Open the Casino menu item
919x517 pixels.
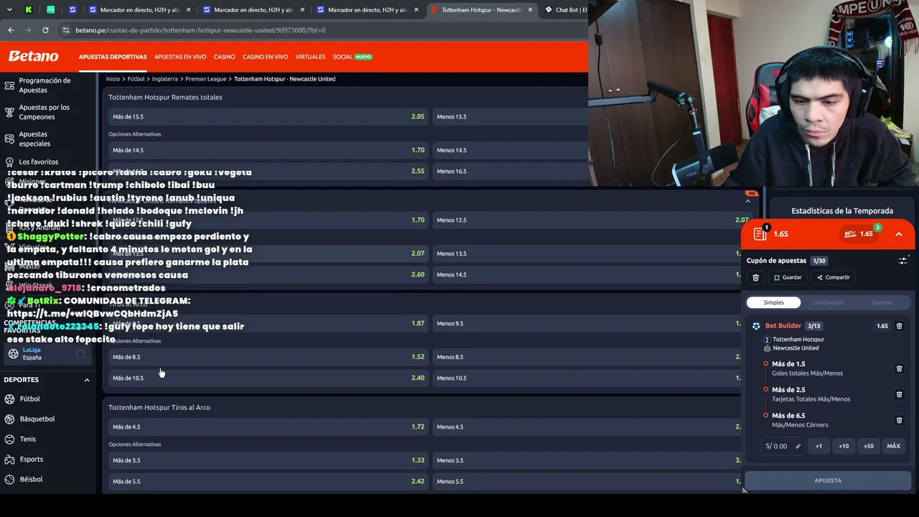pyautogui.click(x=224, y=57)
